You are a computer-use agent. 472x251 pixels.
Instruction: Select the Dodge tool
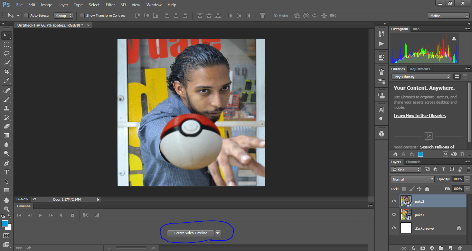7,153
